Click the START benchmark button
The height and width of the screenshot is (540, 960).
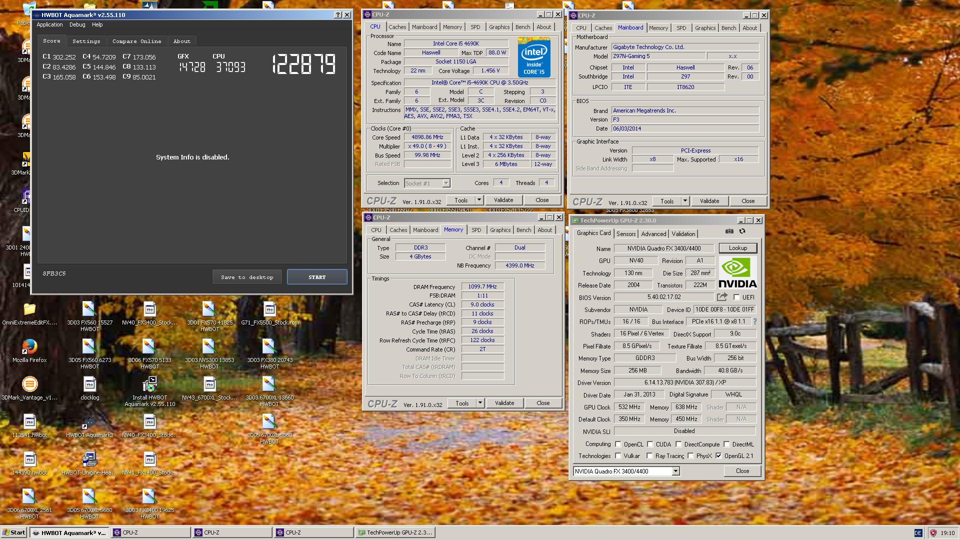click(317, 277)
